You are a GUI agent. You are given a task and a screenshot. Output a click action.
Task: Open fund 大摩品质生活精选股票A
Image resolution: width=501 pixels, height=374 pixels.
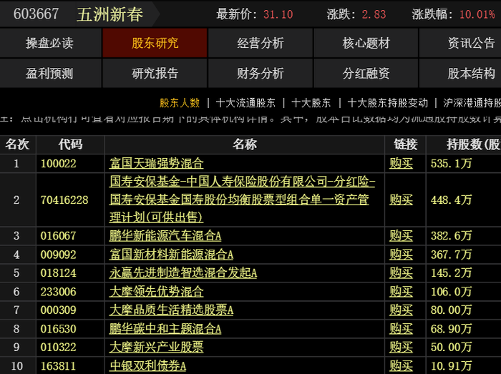tap(171, 310)
